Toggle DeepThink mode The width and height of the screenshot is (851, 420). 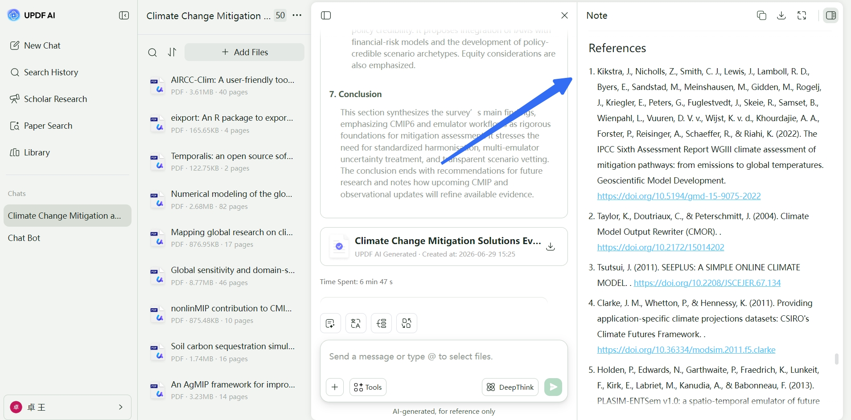[510, 387]
